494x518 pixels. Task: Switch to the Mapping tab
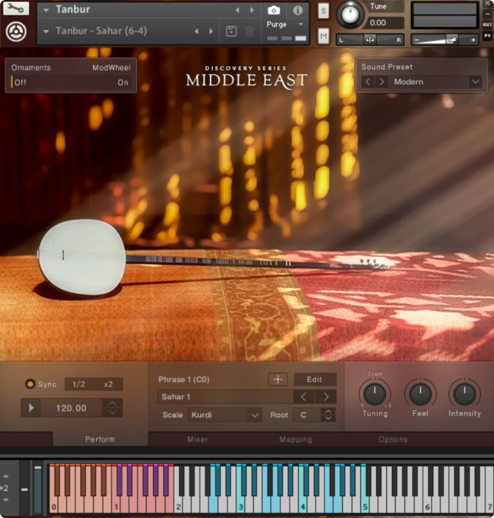point(296,439)
